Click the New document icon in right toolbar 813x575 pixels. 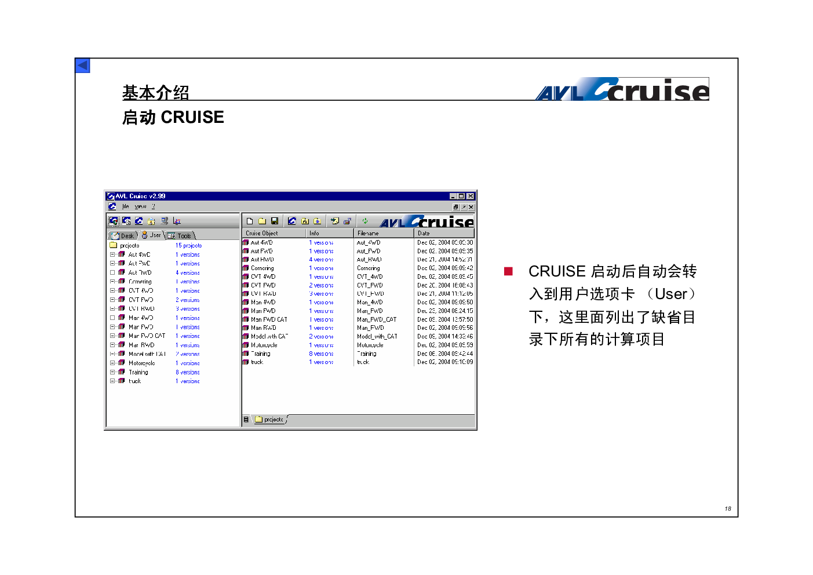coord(250,221)
